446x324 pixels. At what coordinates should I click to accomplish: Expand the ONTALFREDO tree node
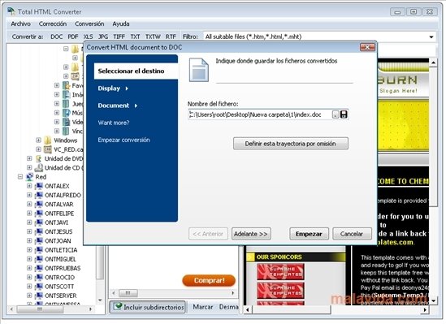[29, 195]
